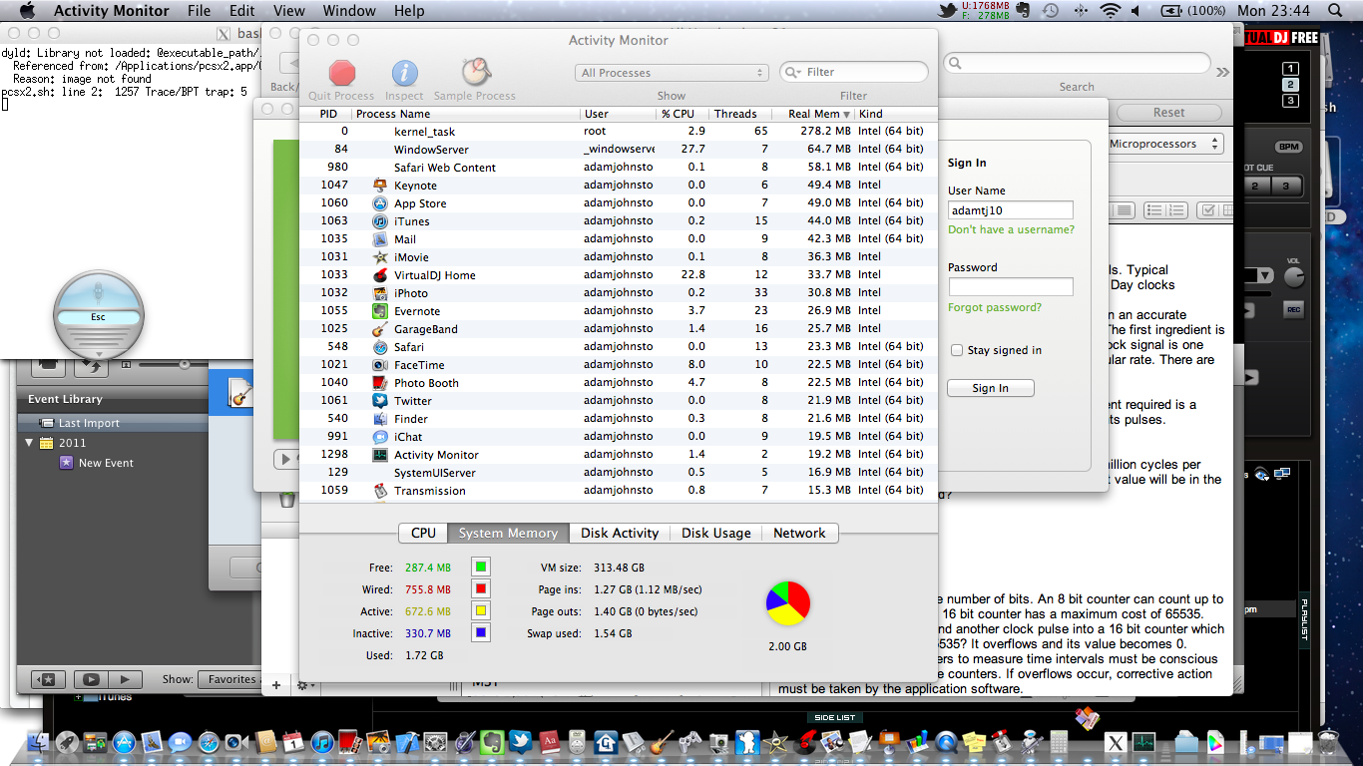Image resolution: width=1363 pixels, height=766 pixels.
Task: Open Trash in the Dock
Action: (x=1327, y=742)
